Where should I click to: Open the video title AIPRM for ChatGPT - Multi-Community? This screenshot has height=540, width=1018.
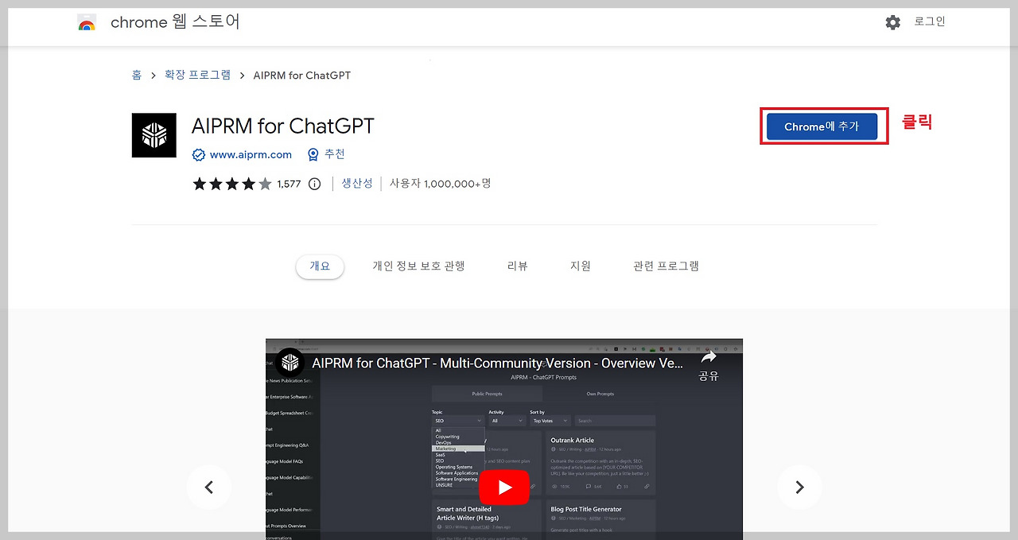click(x=497, y=363)
